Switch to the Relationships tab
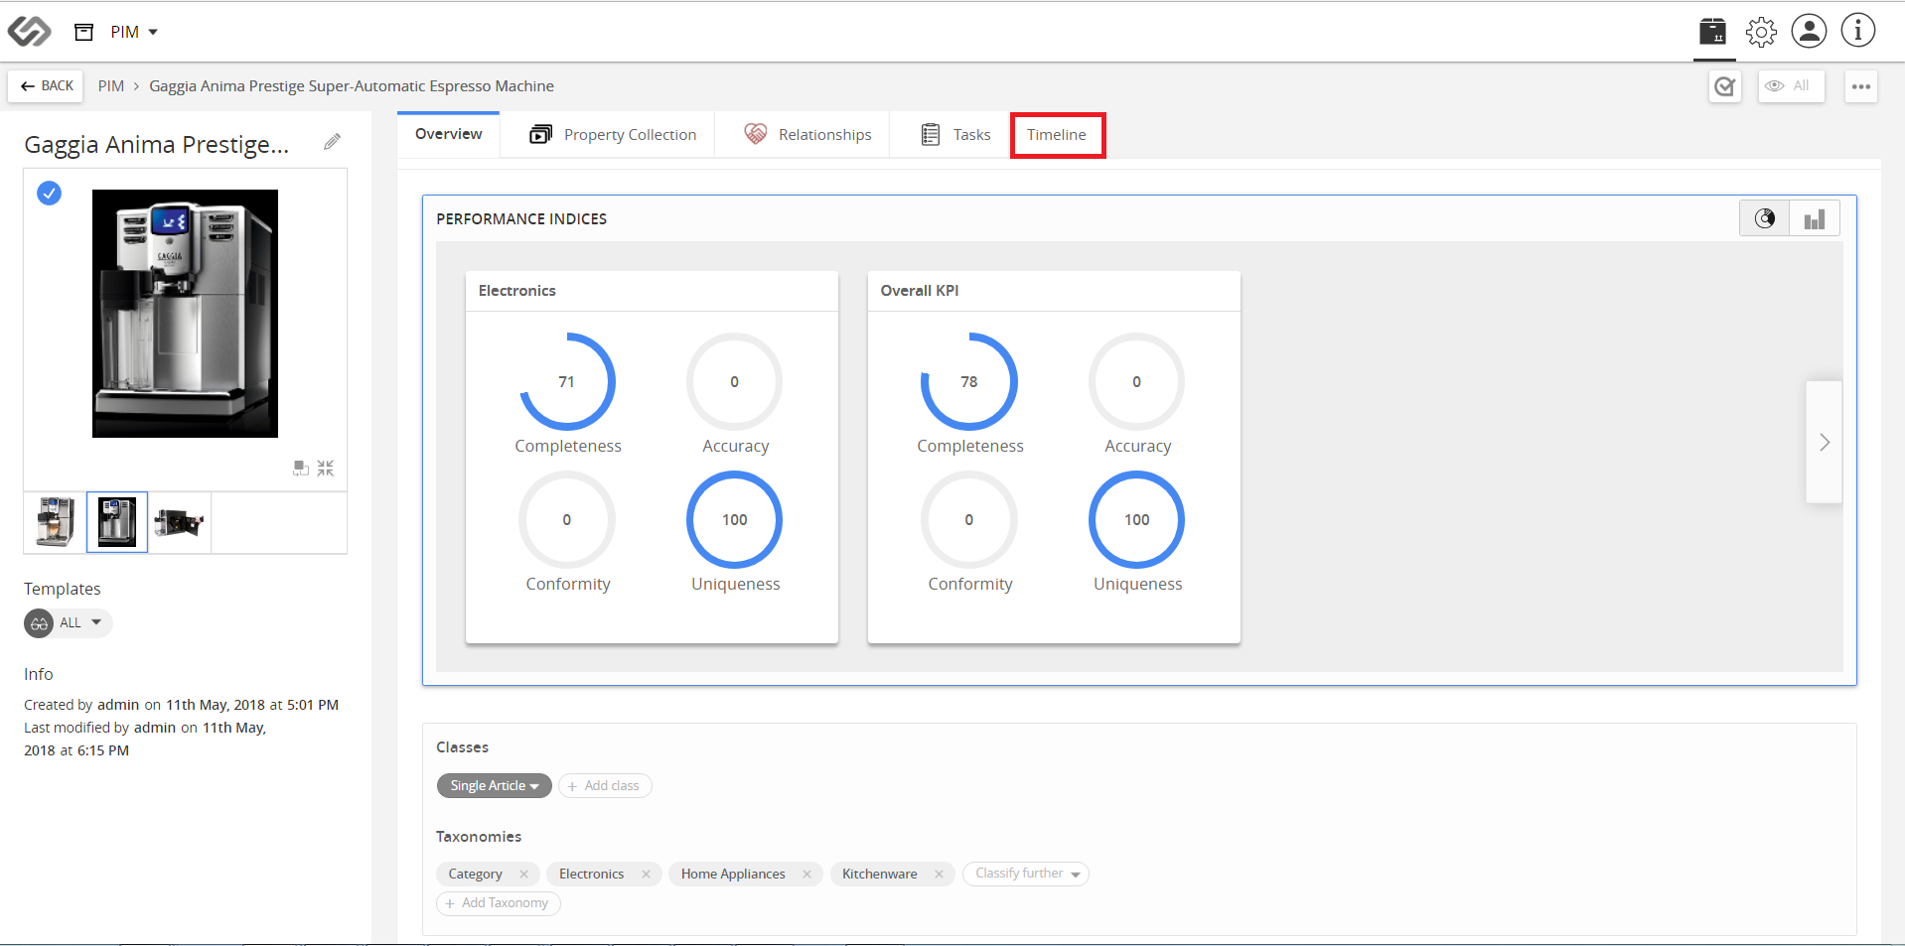The height and width of the screenshot is (946, 1905). point(807,135)
